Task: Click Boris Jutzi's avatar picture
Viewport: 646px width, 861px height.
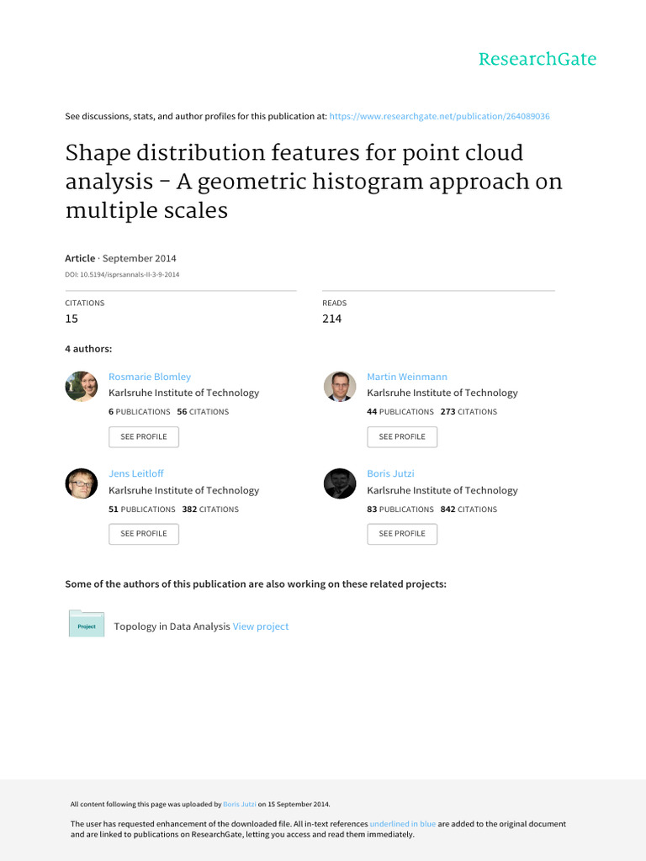Action: 340,483
